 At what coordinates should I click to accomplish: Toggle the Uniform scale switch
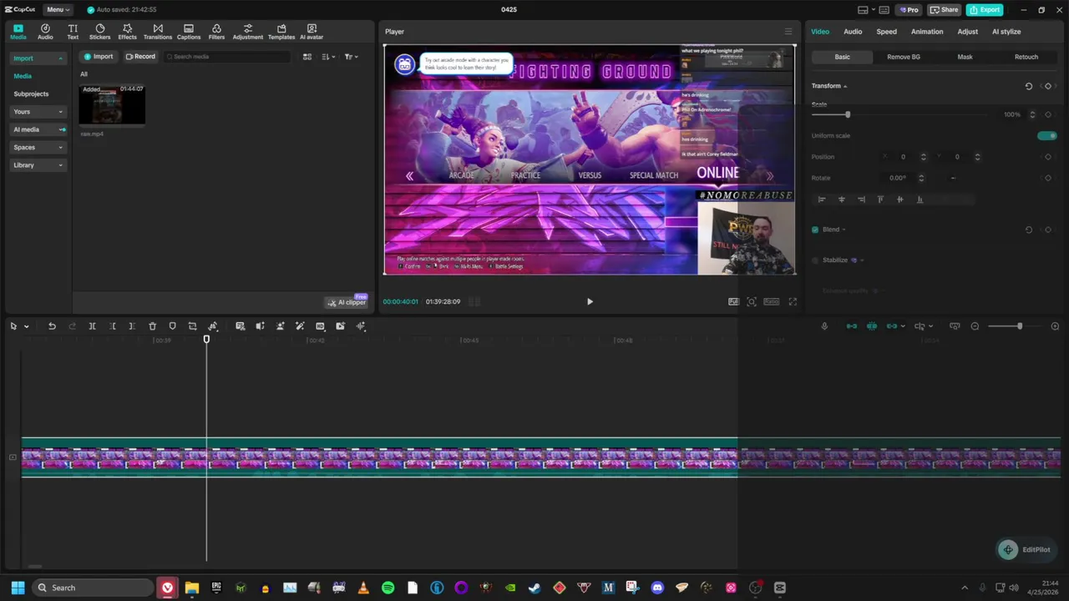[1046, 135]
